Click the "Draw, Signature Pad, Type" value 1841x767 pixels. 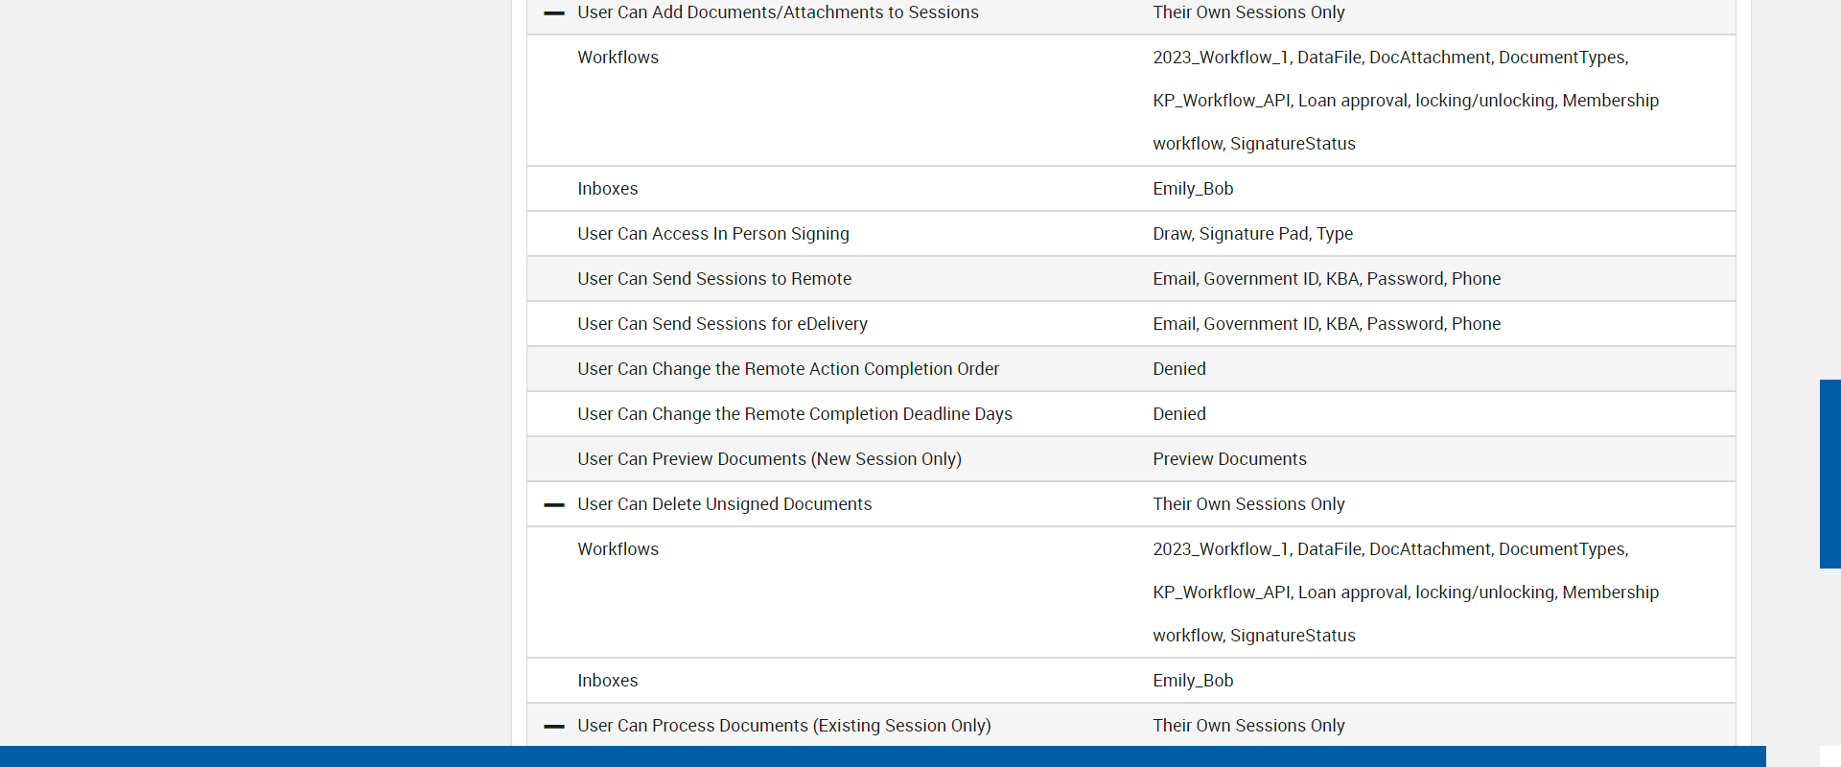(x=1252, y=234)
